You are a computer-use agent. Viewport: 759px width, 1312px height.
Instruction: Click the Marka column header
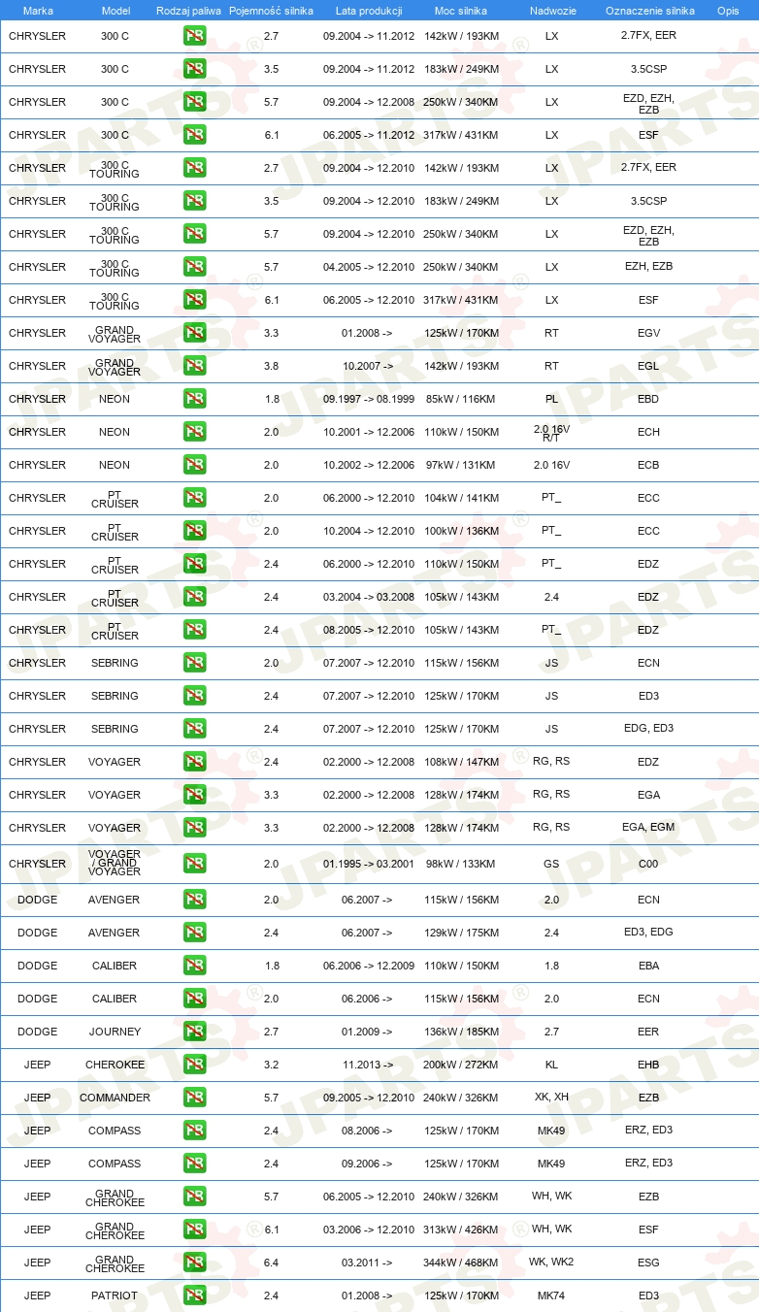(x=38, y=11)
